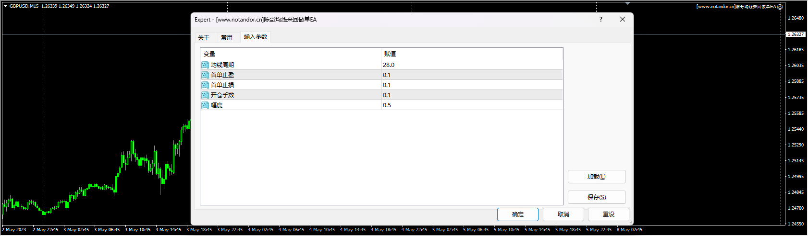Click the 均线周期 variable icon
Image resolution: width=808 pixels, height=236 pixels.
pyautogui.click(x=205, y=65)
